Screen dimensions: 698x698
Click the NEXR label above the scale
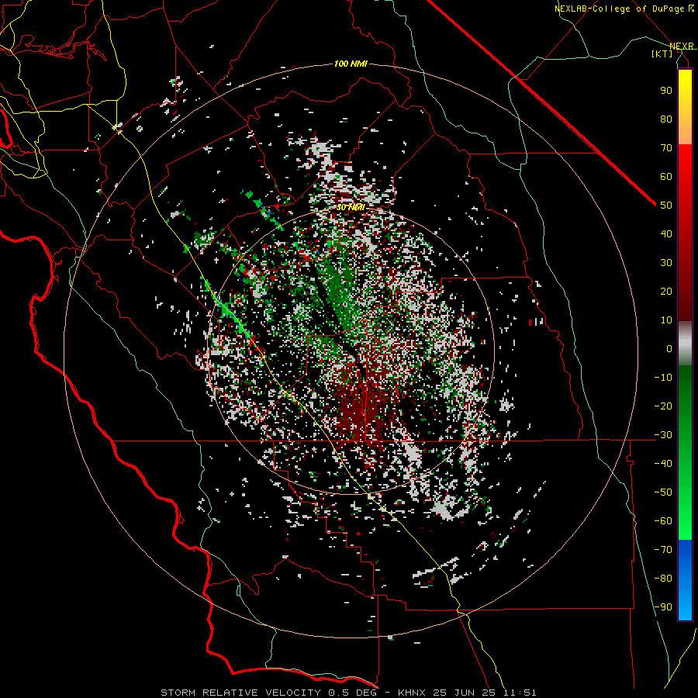[682, 46]
